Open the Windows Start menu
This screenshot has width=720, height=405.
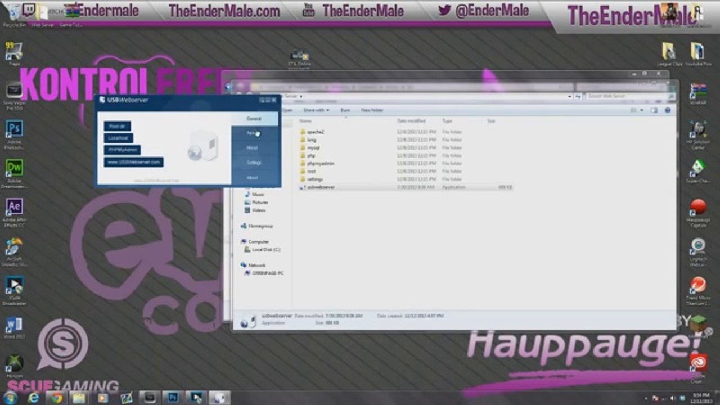10,398
